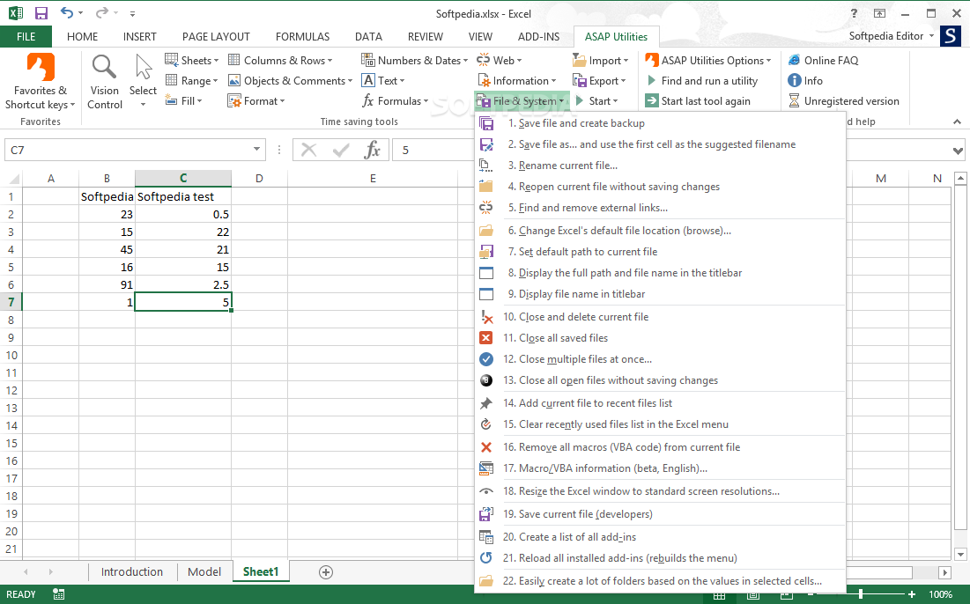Viewport: 970px width, 604px height.
Task: Switch to the INSERT ribbon tab
Action: click(140, 36)
